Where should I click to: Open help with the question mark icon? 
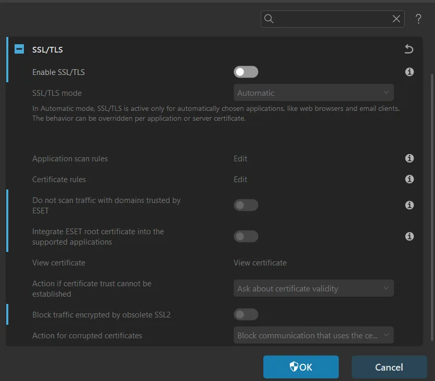tap(418, 19)
